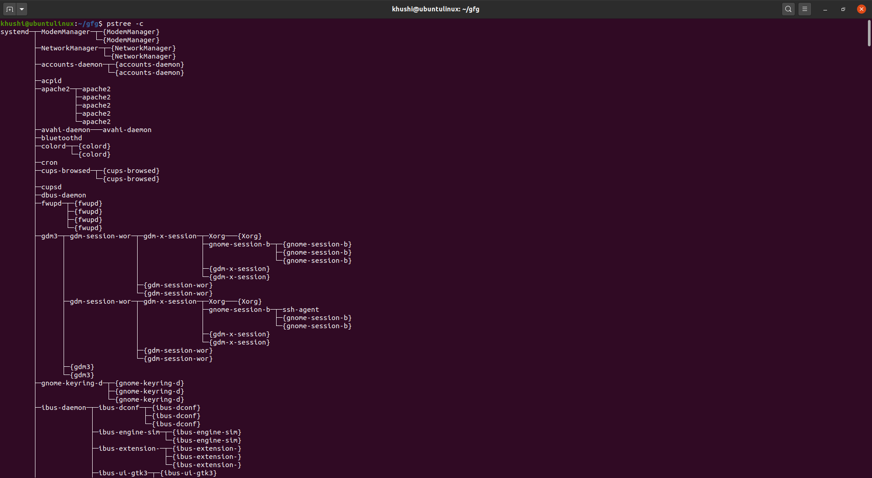
Task: Click the bluetoothd process line
Action: click(62, 138)
